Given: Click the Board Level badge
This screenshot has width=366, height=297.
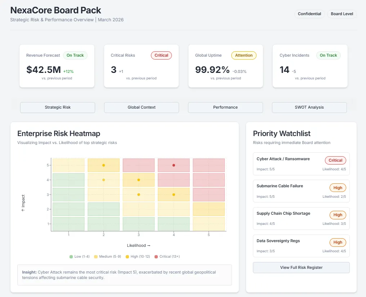Looking at the screenshot, I should (x=342, y=14).
